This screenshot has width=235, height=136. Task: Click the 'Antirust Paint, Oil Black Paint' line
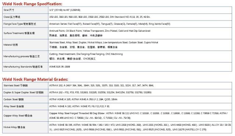pyautogui.click(x=100, y=31)
